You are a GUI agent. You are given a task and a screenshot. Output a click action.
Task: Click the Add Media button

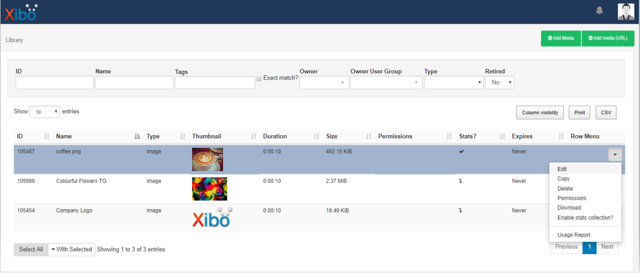coord(560,38)
